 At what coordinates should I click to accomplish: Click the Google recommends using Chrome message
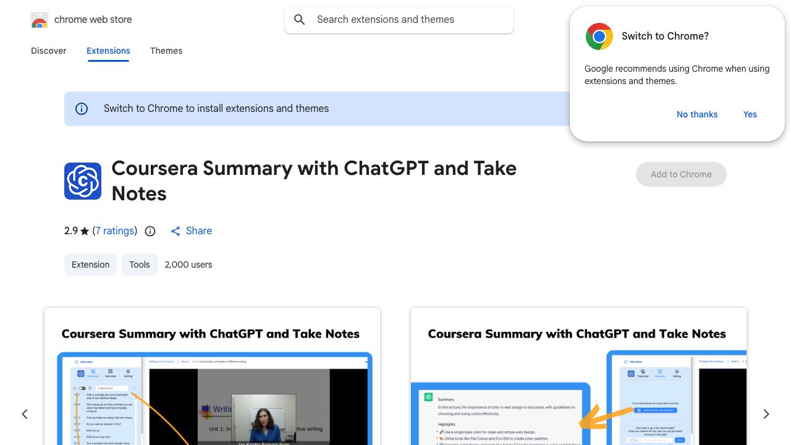click(677, 75)
